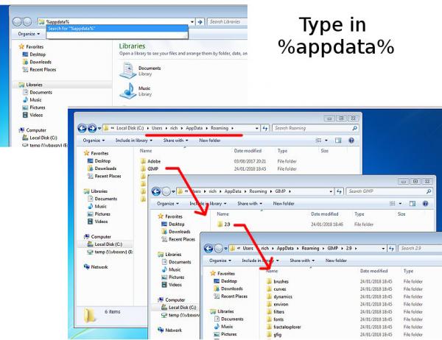Expand address history dropdown in Roaming window
Screen dimensions: 442x340
point(257,129)
